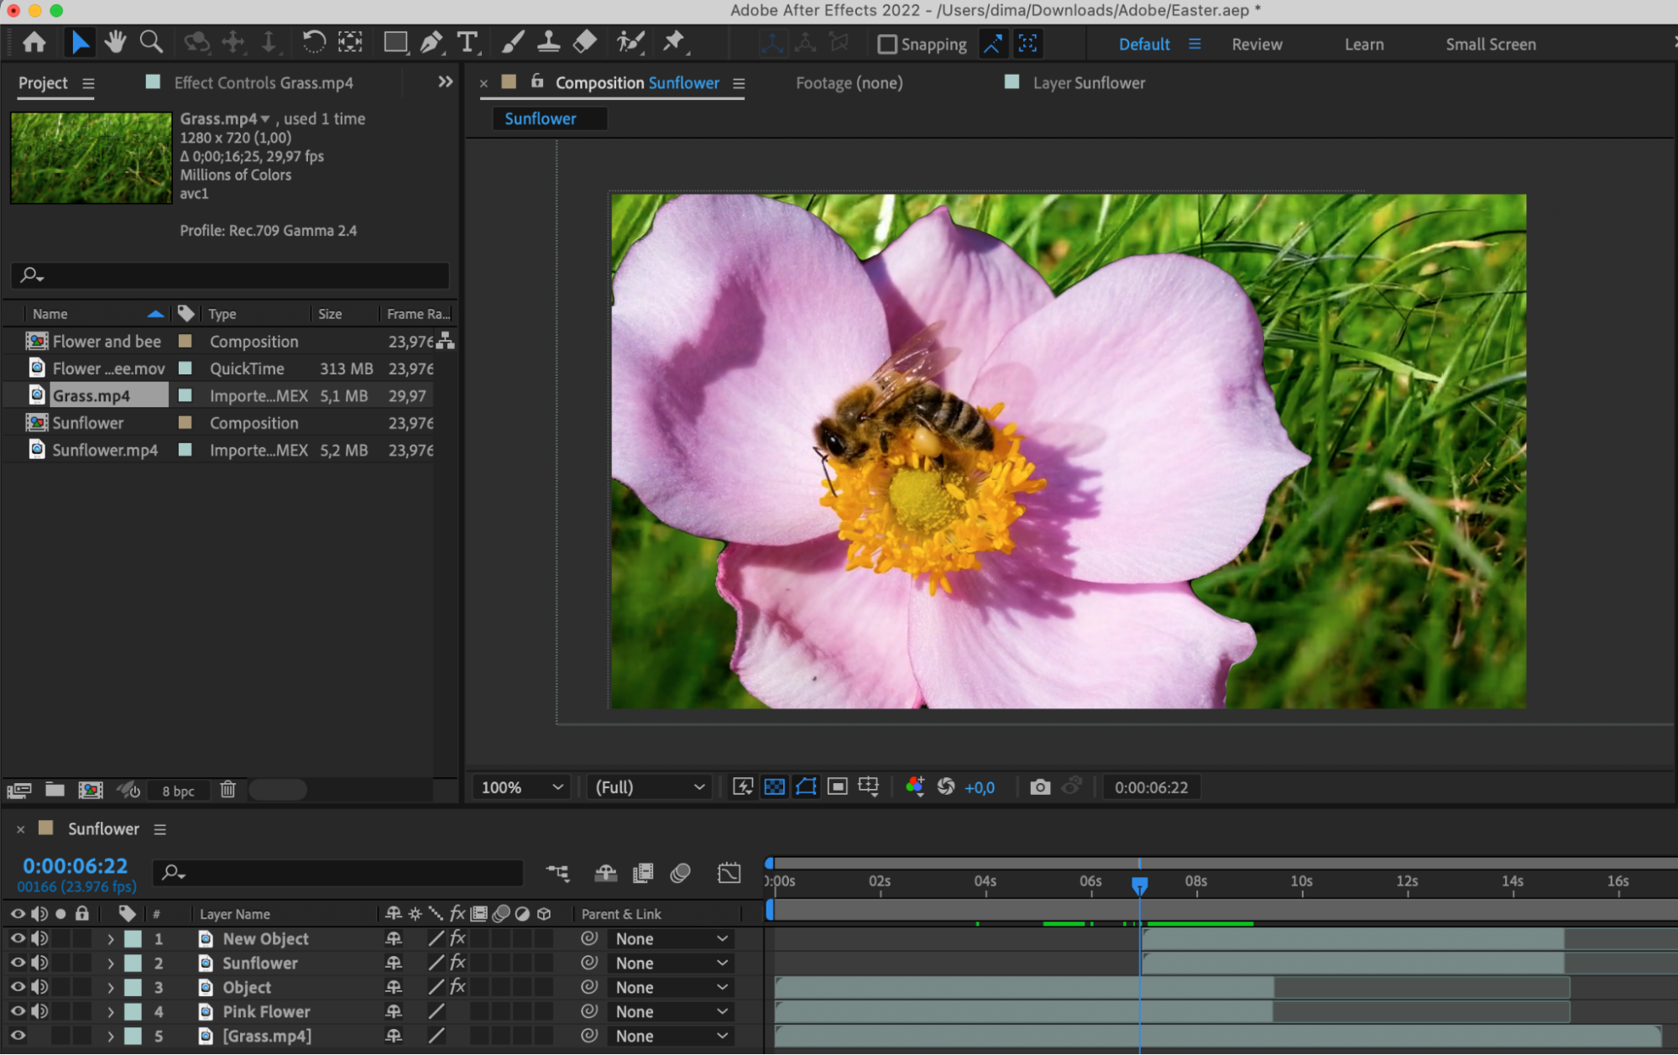Select the Selection arrow tool
This screenshot has height=1055, width=1678.
(x=80, y=43)
